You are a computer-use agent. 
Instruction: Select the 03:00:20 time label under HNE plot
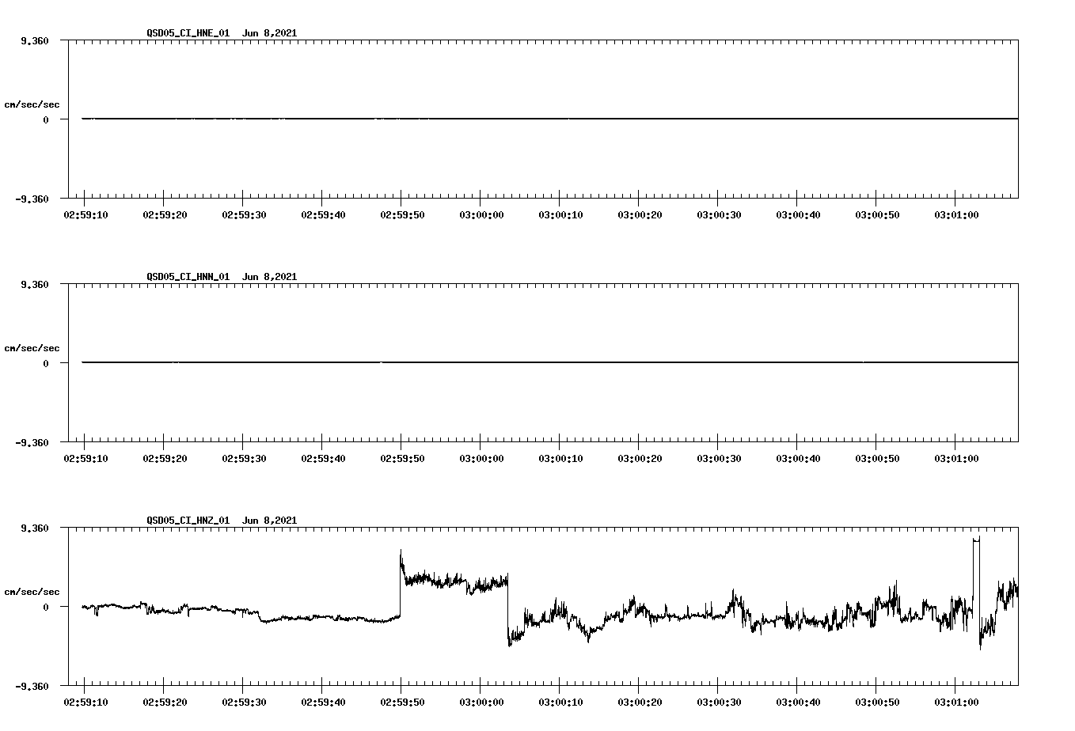[x=640, y=214]
